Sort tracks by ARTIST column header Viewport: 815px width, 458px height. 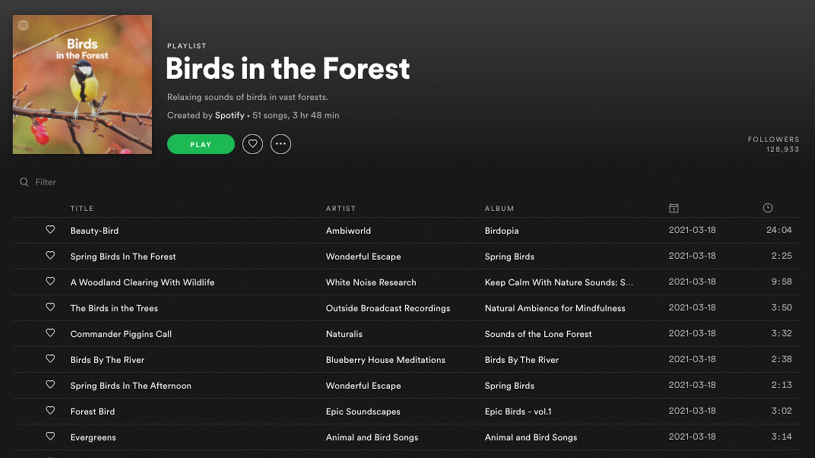coord(341,208)
